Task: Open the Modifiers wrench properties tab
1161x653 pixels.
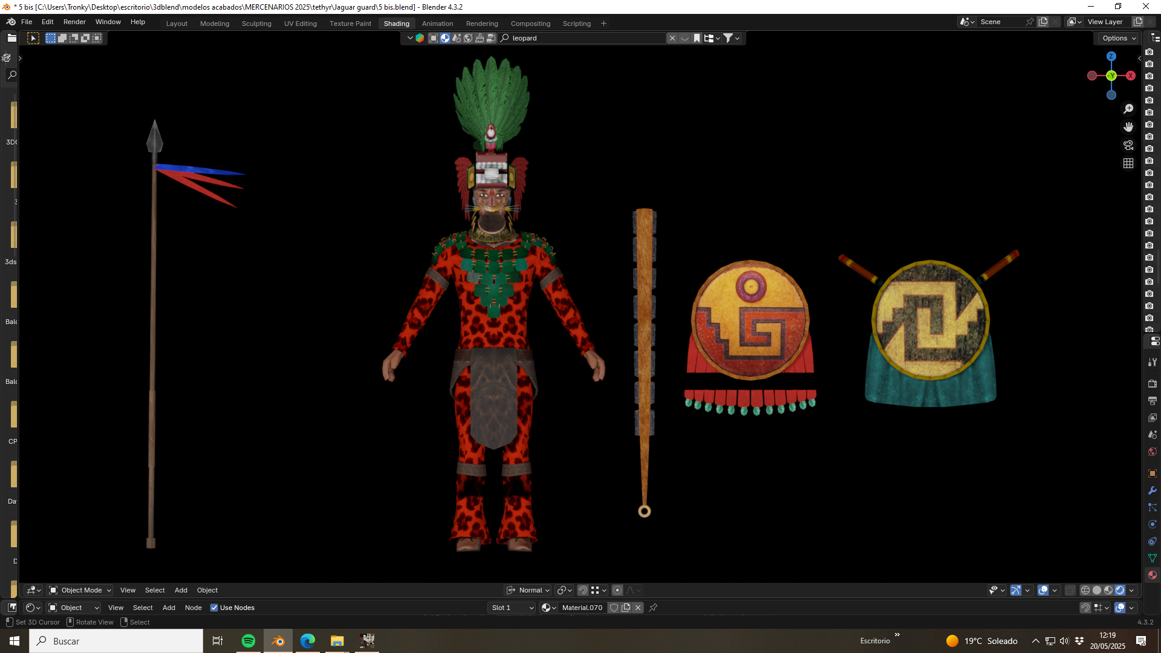Action: [x=1153, y=490]
